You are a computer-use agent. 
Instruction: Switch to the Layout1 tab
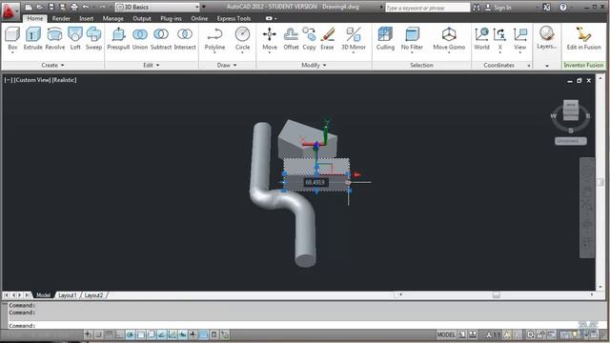click(x=68, y=295)
